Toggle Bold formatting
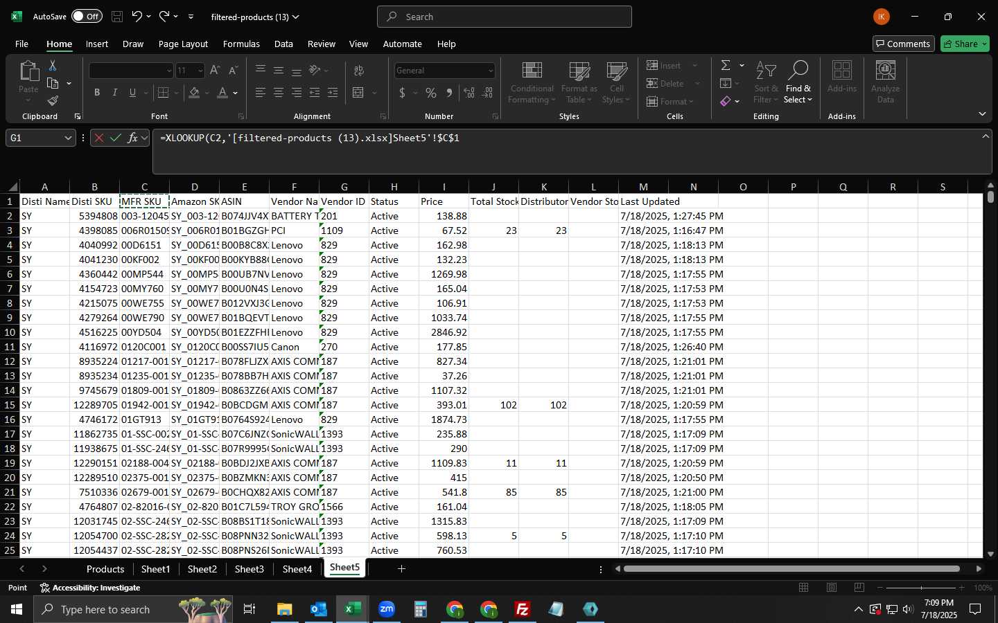Viewport: 998px width, 623px height. click(97, 92)
